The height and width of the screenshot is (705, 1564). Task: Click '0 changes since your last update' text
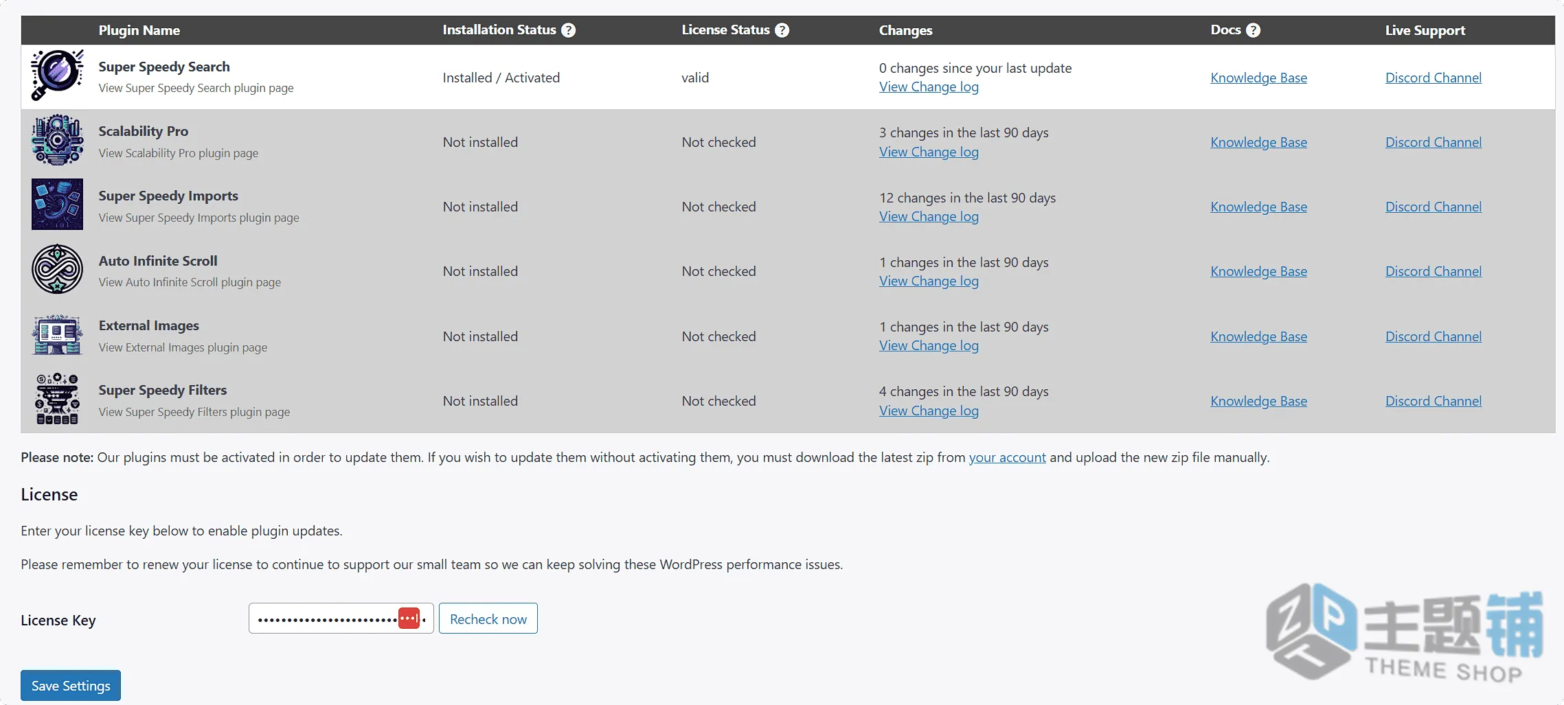tap(975, 68)
